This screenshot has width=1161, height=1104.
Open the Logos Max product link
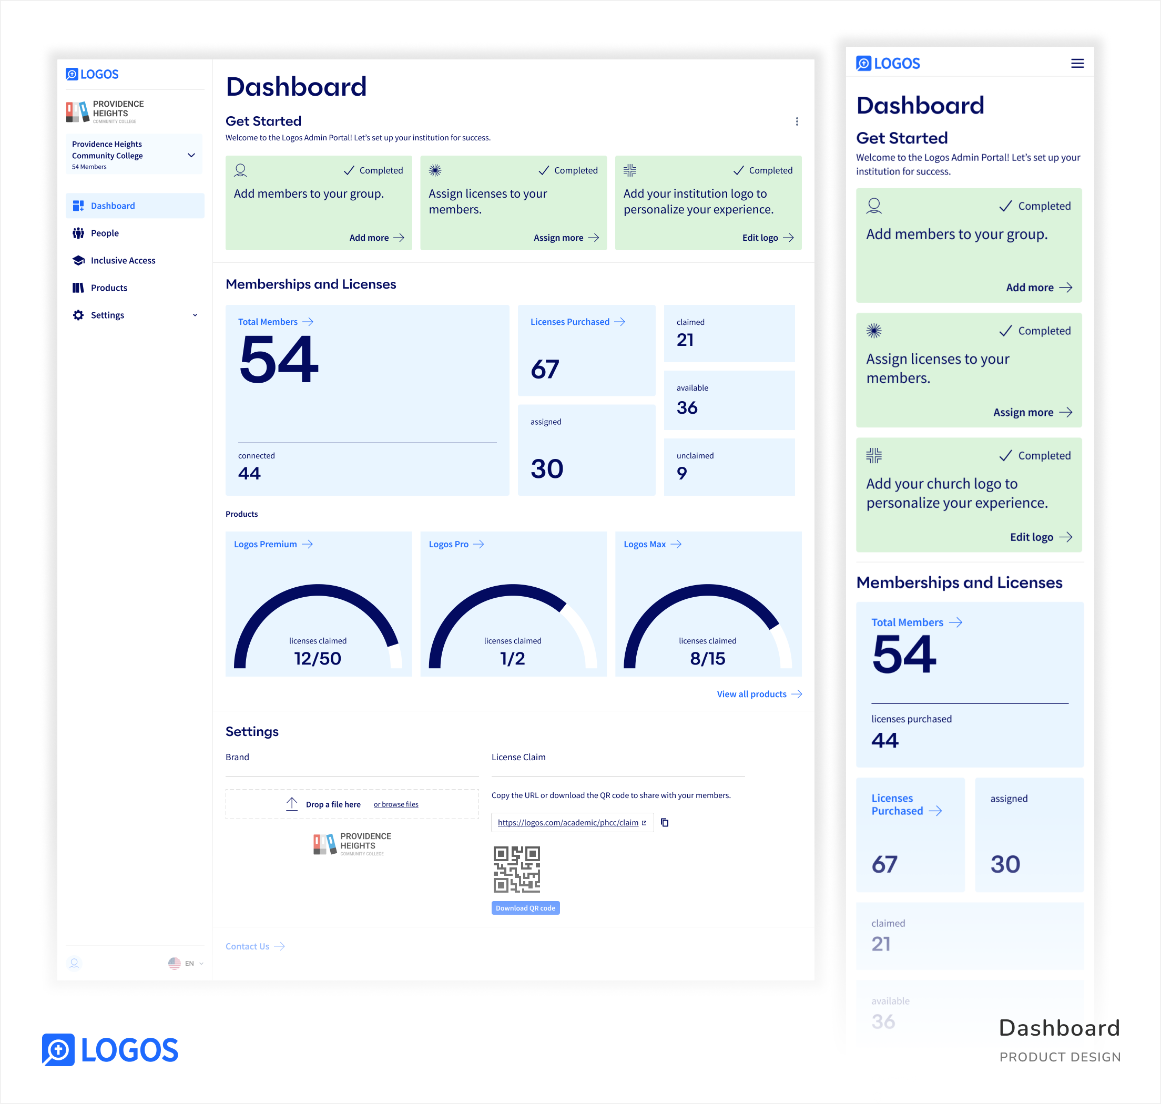(x=652, y=544)
